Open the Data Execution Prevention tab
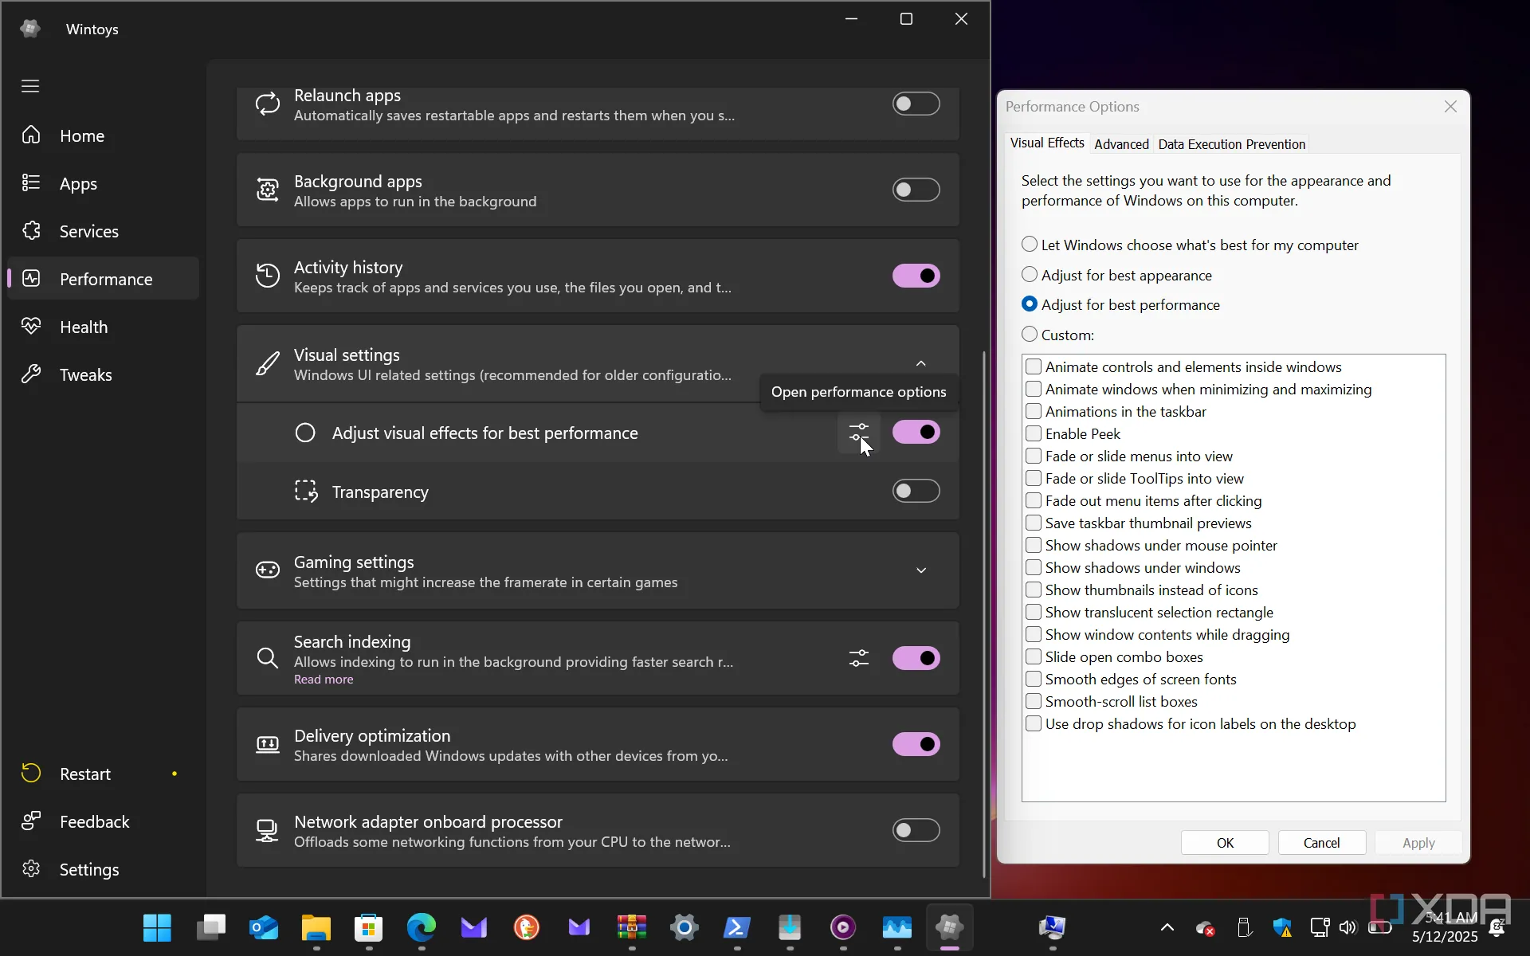1530x956 pixels. point(1231,144)
